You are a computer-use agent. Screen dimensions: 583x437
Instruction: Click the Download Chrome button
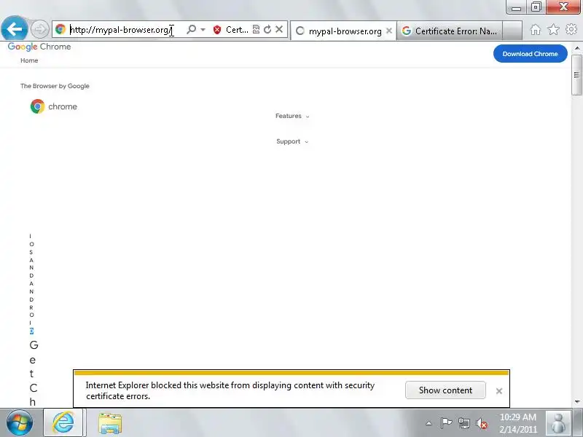click(x=531, y=54)
